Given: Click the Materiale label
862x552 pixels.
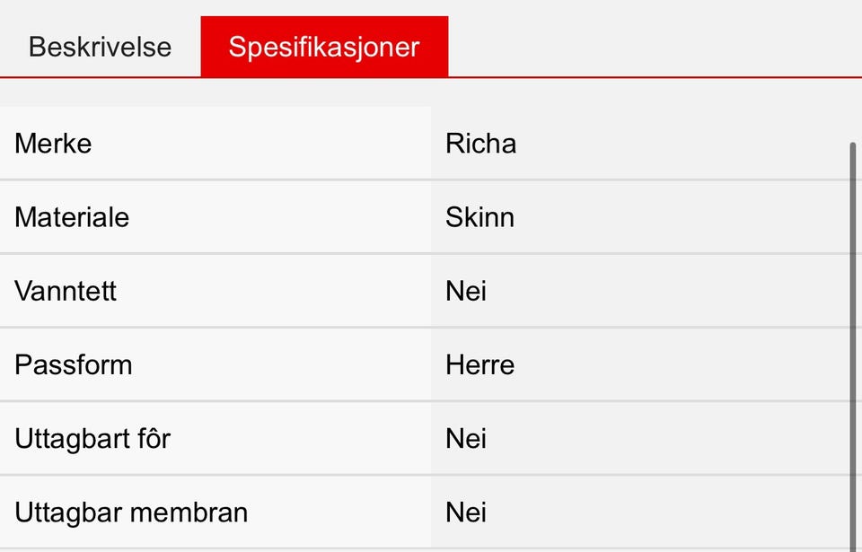Looking at the screenshot, I should point(72,217).
